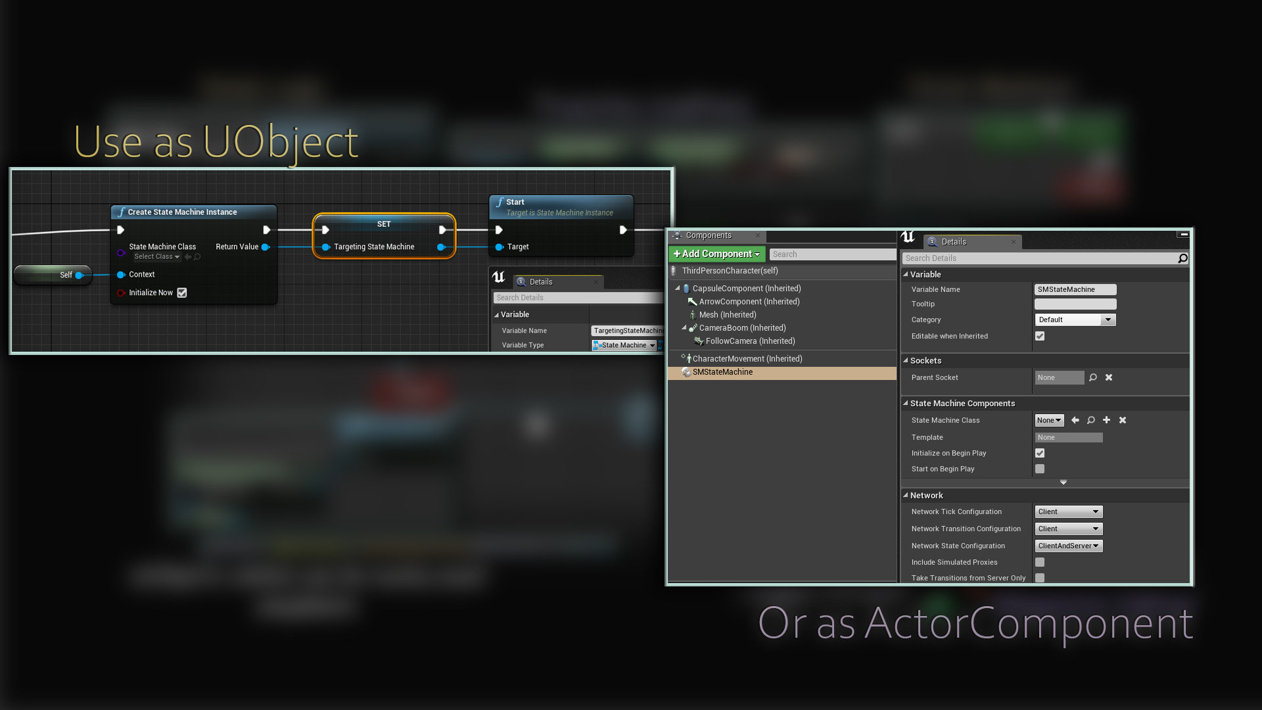Open the Network State Configuration dropdown

[x=1068, y=546]
